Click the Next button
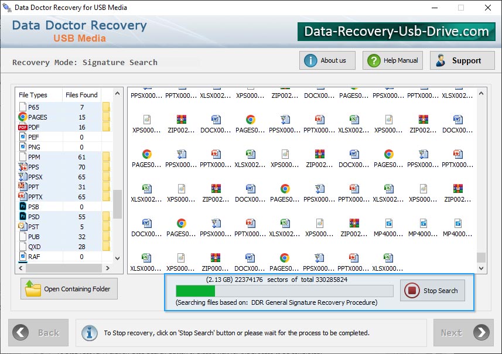 [x=463, y=332]
